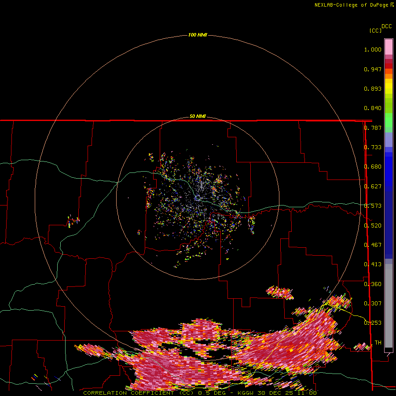396x396 pixels.
Task: Click the DCC label above the legend
Action: [x=387, y=26]
